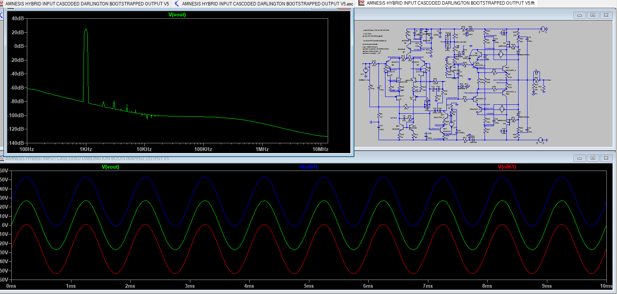This screenshot has height=294, width=618.
Task: Click the 20dB label on FFT axis
Action: [x=18, y=32]
